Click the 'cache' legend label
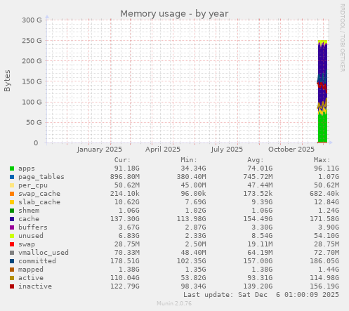 click(x=29, y=219)
